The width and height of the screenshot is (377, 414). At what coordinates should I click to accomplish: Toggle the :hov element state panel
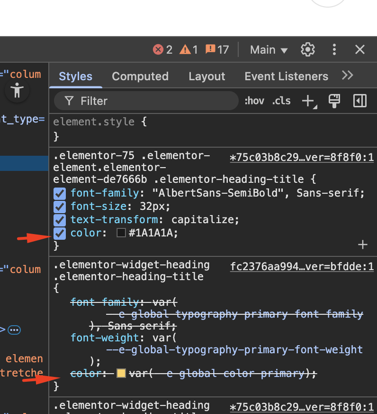(x=254, y=101)
